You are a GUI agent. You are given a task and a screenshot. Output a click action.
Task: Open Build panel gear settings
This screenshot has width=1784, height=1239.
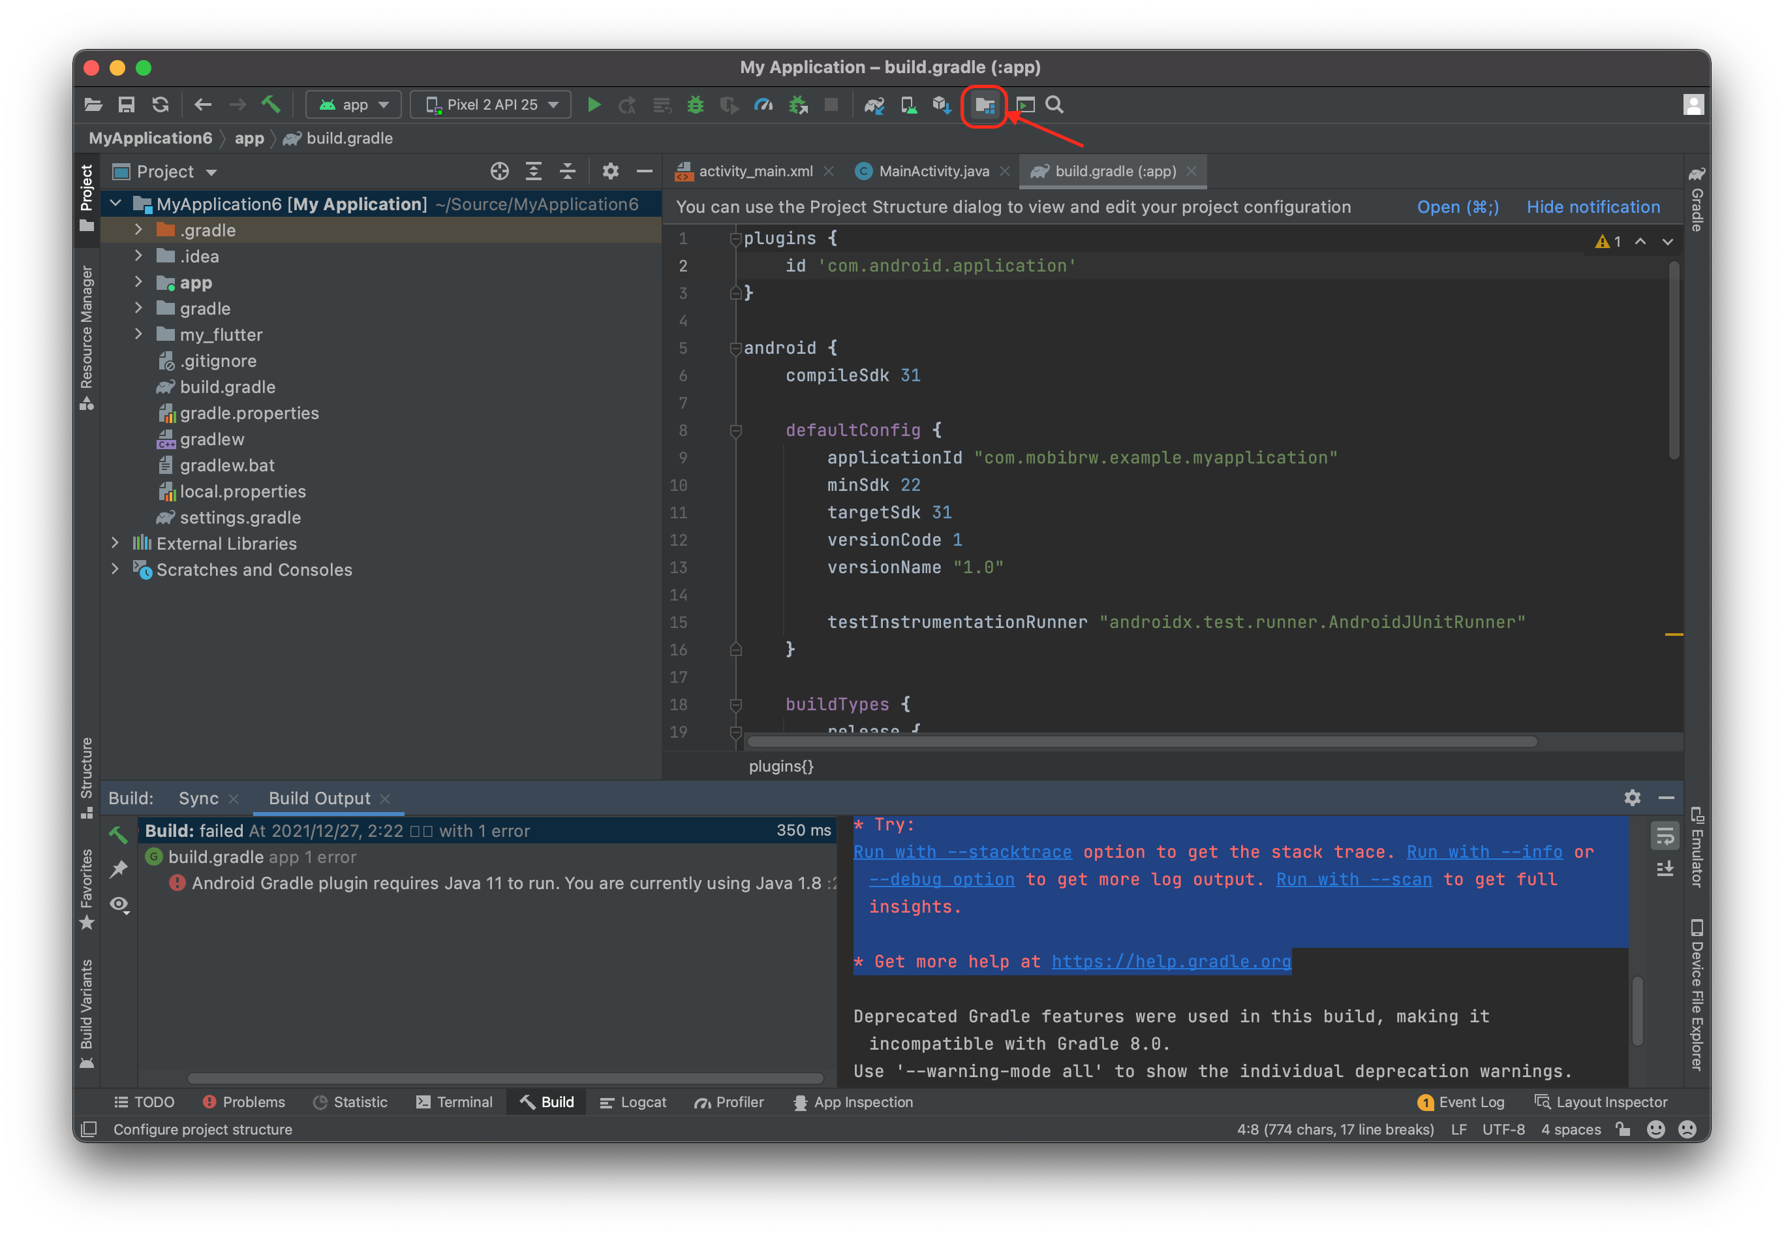[1632, 798]
